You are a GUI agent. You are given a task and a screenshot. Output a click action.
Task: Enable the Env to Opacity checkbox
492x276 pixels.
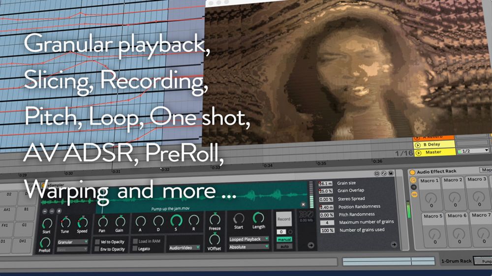click(97, 249)
